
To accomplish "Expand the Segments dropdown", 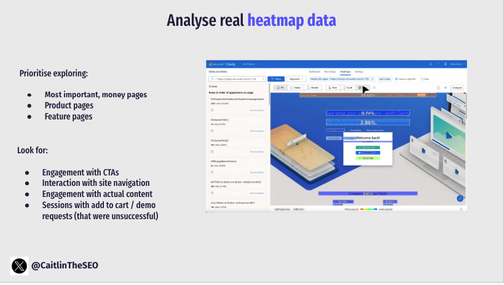I will (x=295, y=79).
